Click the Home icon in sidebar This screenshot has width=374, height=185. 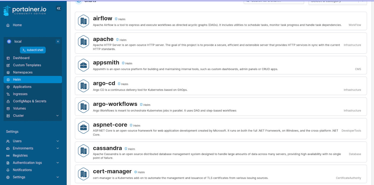tap(8, 25)
